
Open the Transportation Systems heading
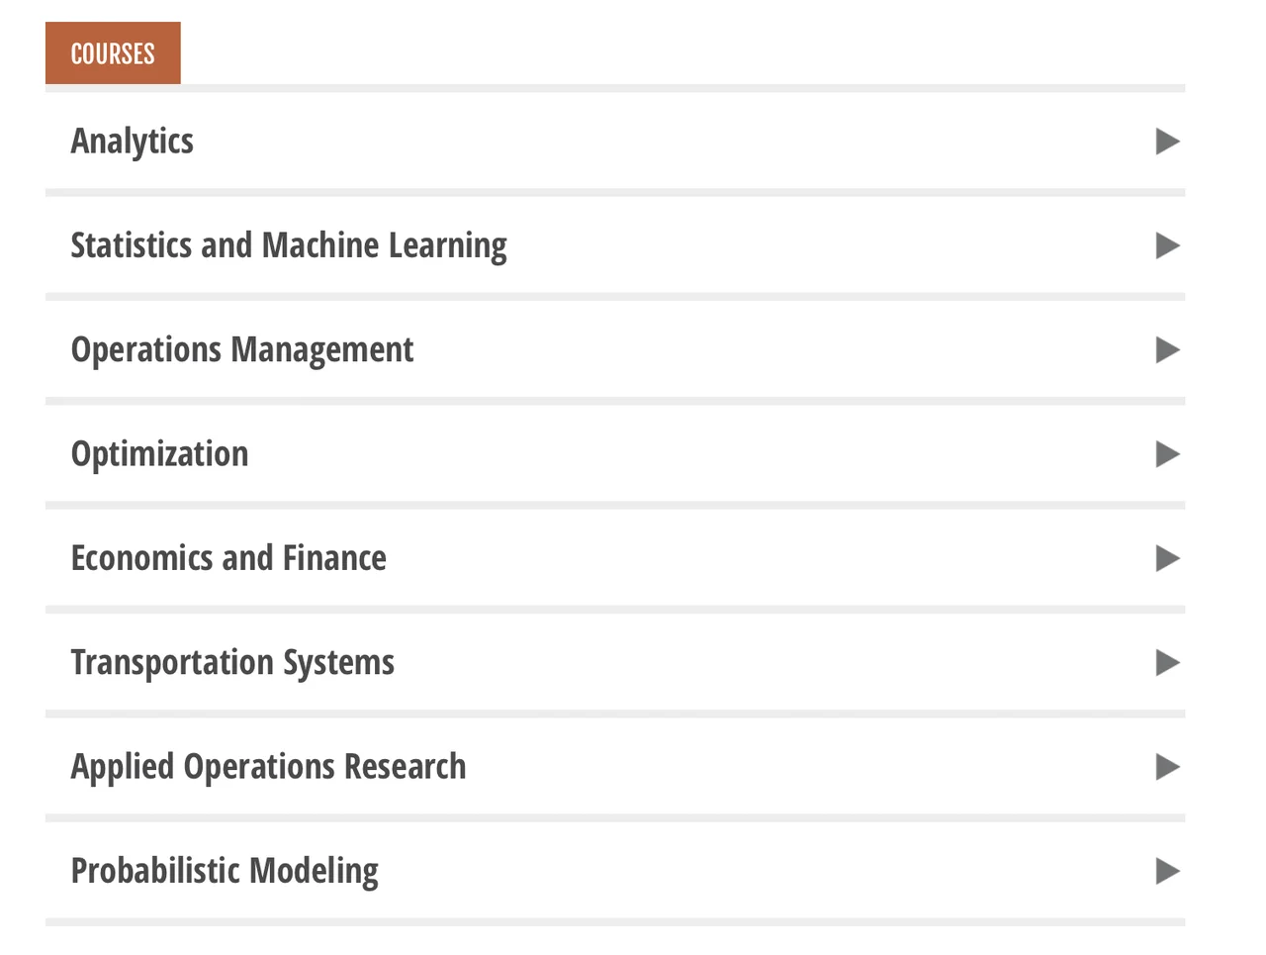[x=232, y=663]
